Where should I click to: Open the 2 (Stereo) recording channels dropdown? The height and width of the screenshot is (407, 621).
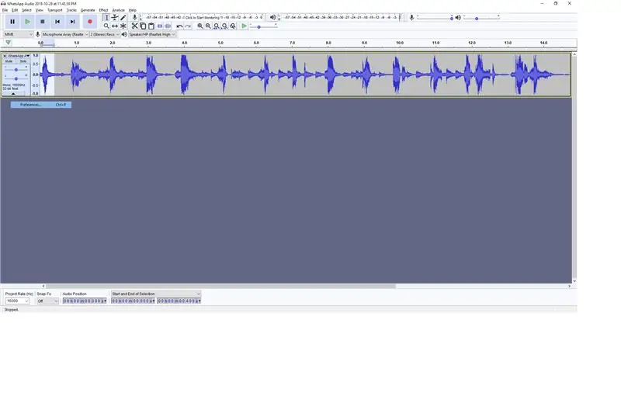pos(104,34)
